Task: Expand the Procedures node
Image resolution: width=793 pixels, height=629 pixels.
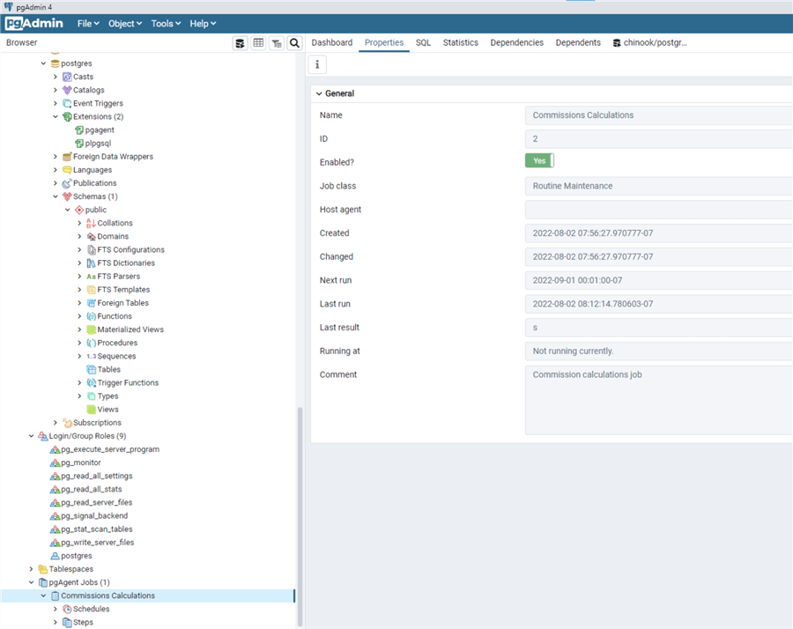Action: click(79, 343)
